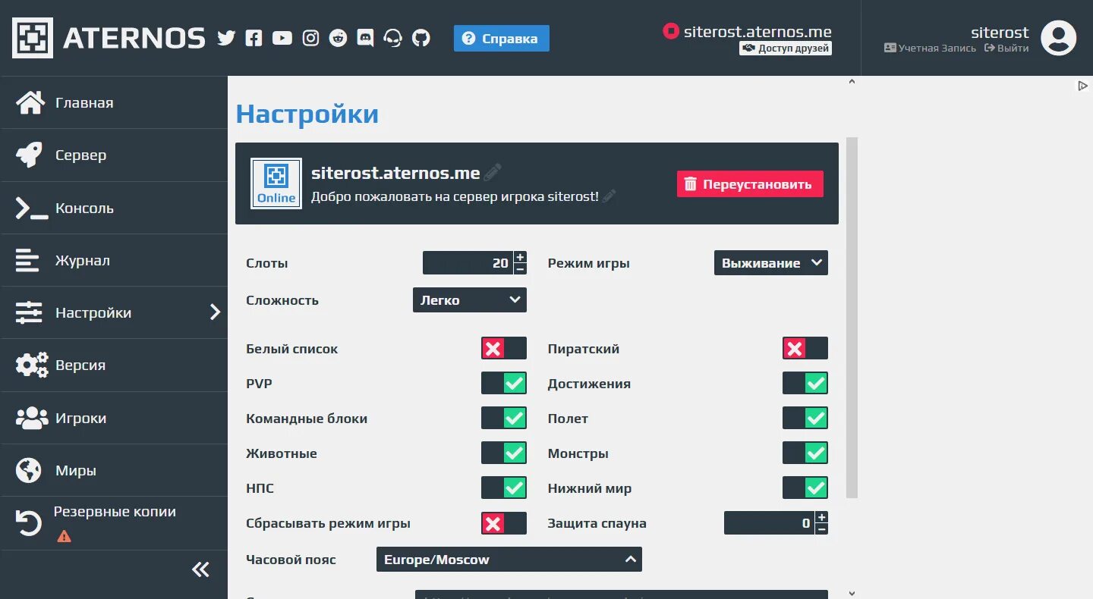The image size is (1093, 599).
Task: Click the ad choices icon
Action: tap(1083, 86)
